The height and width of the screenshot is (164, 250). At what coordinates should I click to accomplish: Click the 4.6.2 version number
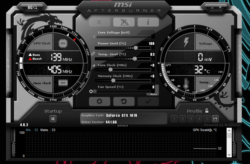click(24, 125)
